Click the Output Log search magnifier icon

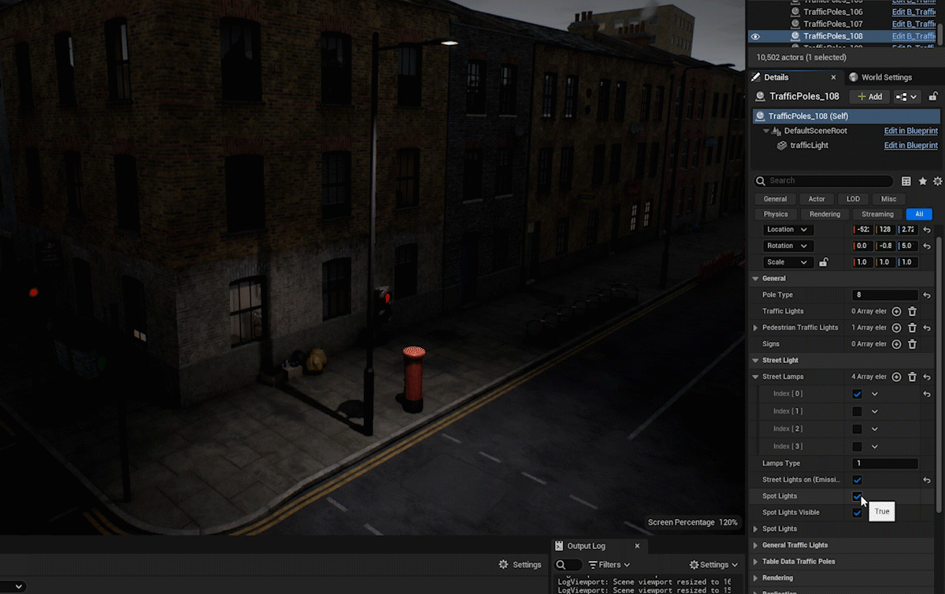(x=561, y=565)
